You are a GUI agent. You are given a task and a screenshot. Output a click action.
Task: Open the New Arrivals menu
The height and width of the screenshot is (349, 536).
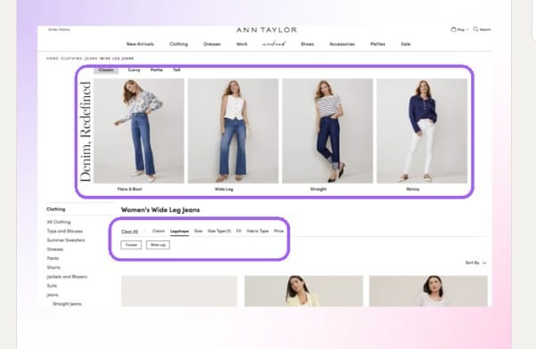pyautogui.click(x=140, y=45)
